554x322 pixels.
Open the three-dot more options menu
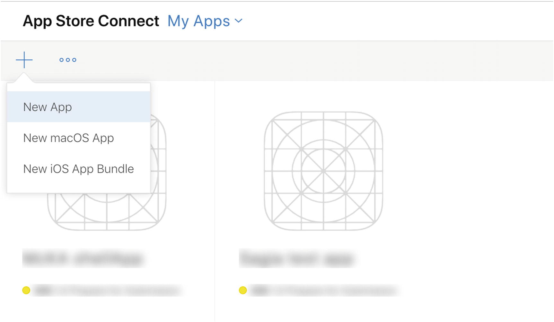[x=68, y=60]
